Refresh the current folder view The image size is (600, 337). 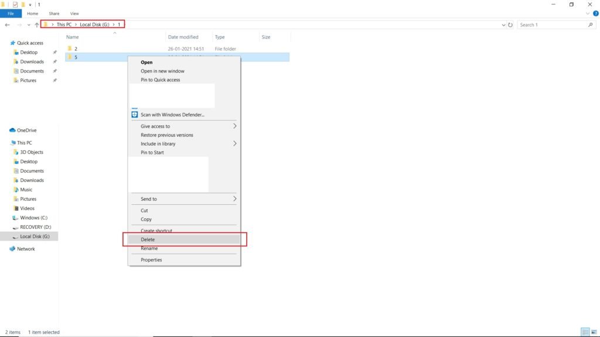click(x=510, y=25)
